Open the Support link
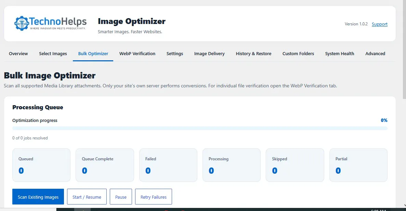 (x=380, y=24)
